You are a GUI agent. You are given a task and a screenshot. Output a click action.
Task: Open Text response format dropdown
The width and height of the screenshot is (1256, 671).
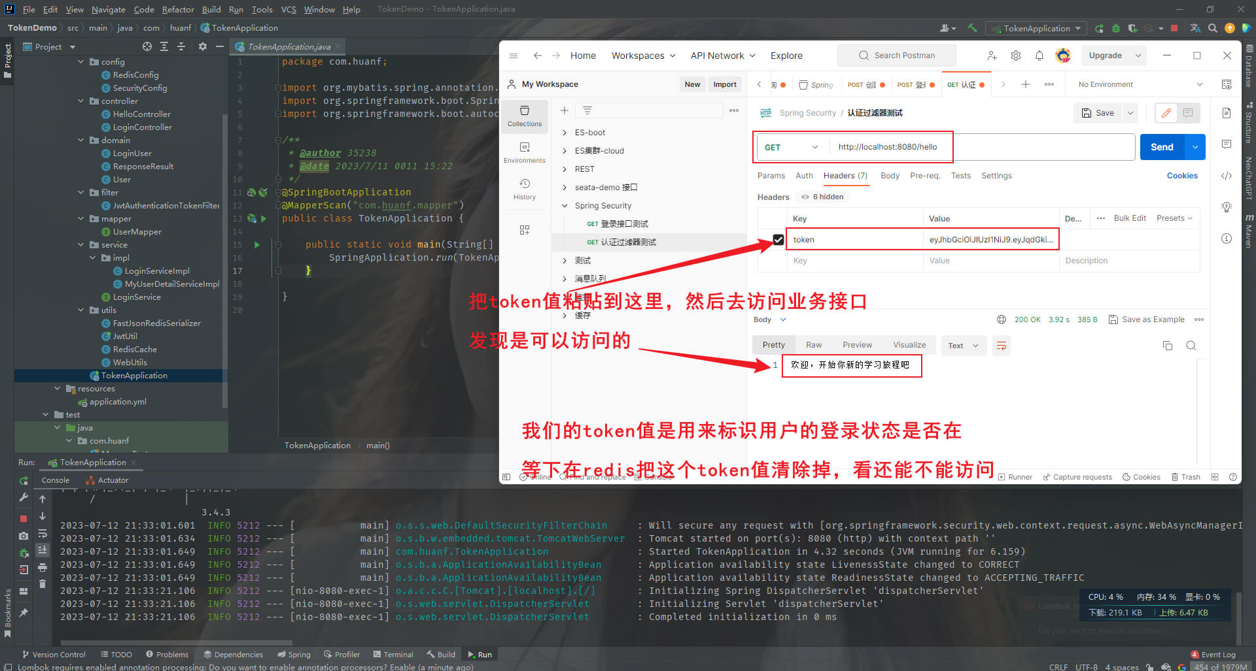point(964,346)
